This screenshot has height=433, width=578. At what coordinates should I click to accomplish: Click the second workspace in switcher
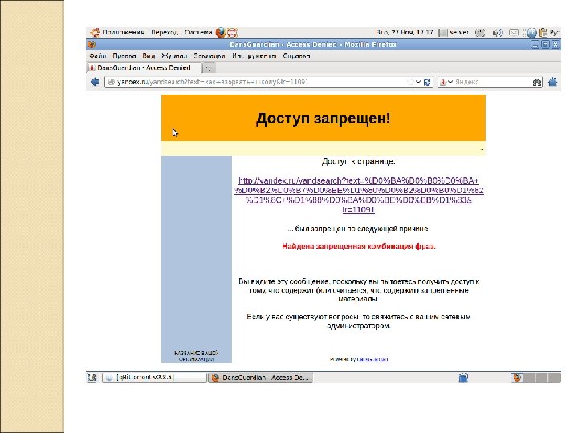point(530,378)
